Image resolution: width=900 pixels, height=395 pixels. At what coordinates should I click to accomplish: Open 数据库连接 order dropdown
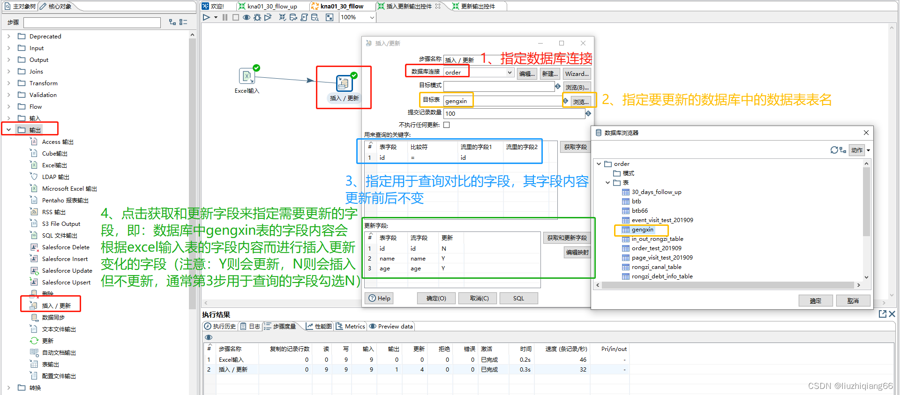[x=510, y=72]
